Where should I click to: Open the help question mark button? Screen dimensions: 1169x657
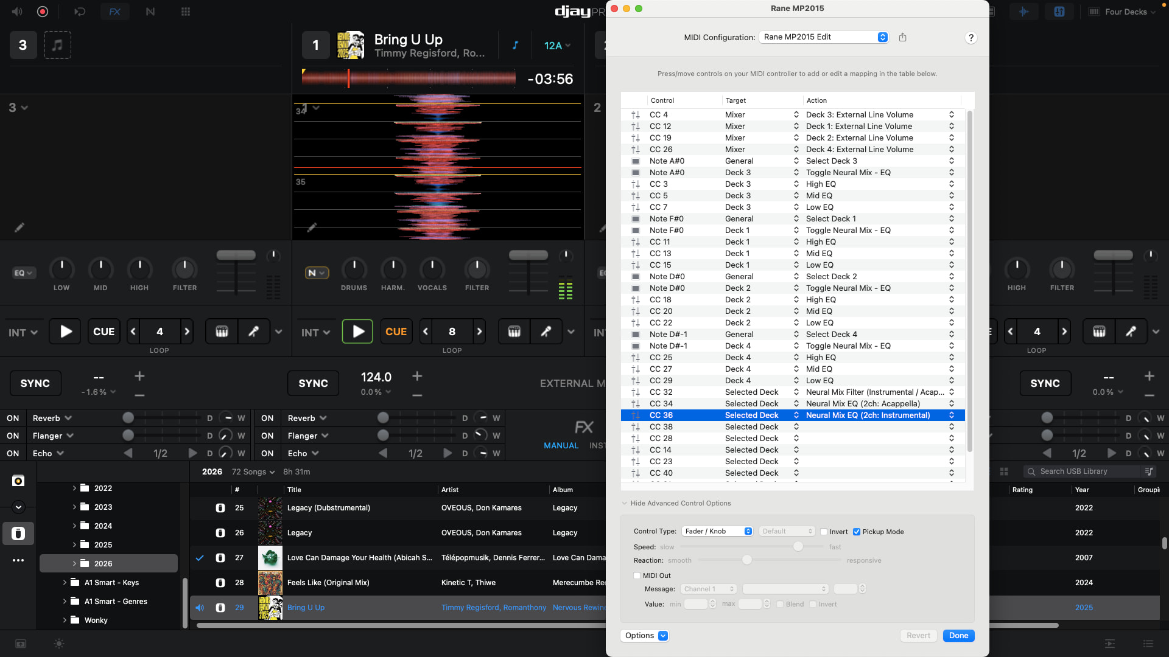click(971, 38)
